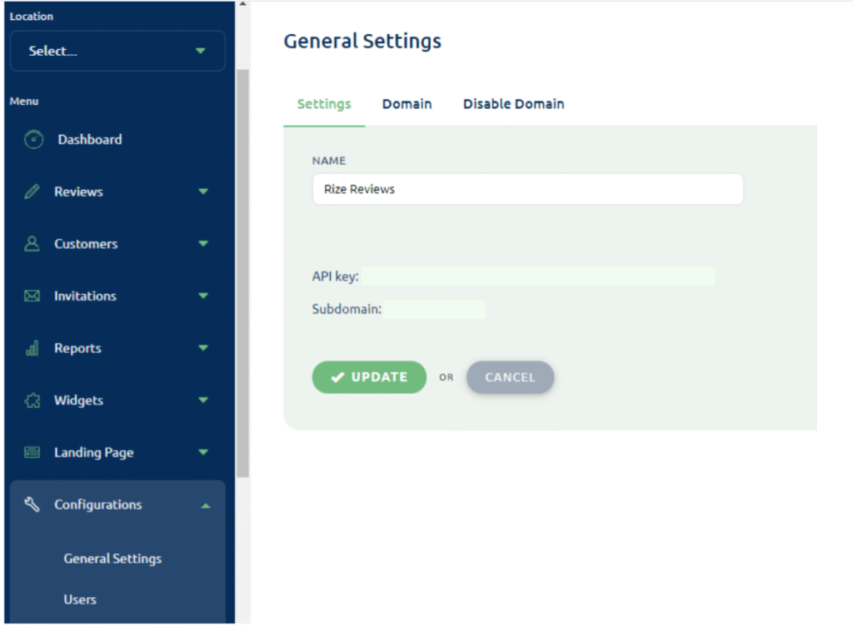Click the Customers person icon
This screenshot has width=853, height=633.
click(x=32, y=244)
